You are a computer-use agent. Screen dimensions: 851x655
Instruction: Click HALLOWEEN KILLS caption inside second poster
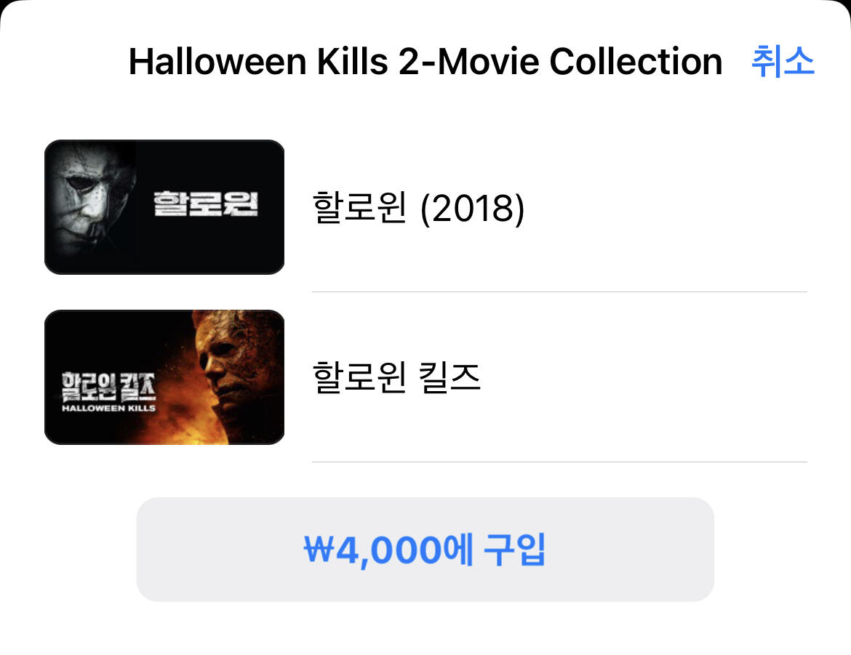[x=108, y=408]
